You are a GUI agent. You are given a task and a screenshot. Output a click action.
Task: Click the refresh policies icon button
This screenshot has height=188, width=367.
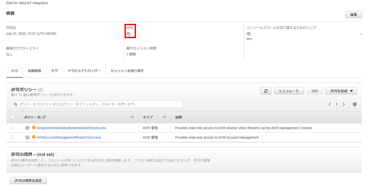click(x=266, y=91)
